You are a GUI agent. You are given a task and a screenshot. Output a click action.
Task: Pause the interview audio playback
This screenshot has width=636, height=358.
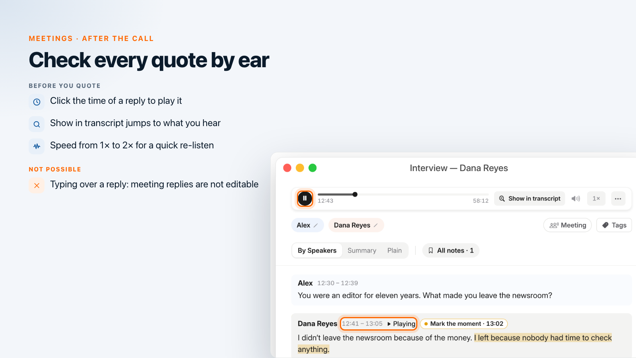click(x=305, y=198)
